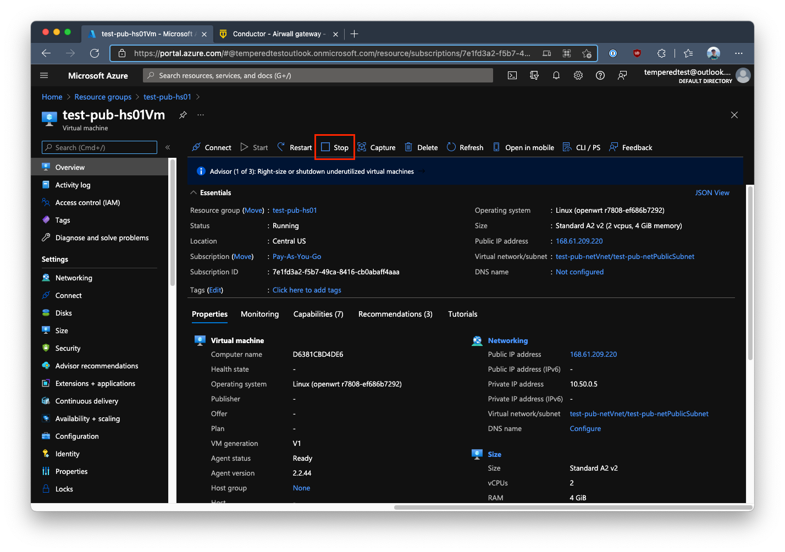Open the Help question mark

pos(600,75)
